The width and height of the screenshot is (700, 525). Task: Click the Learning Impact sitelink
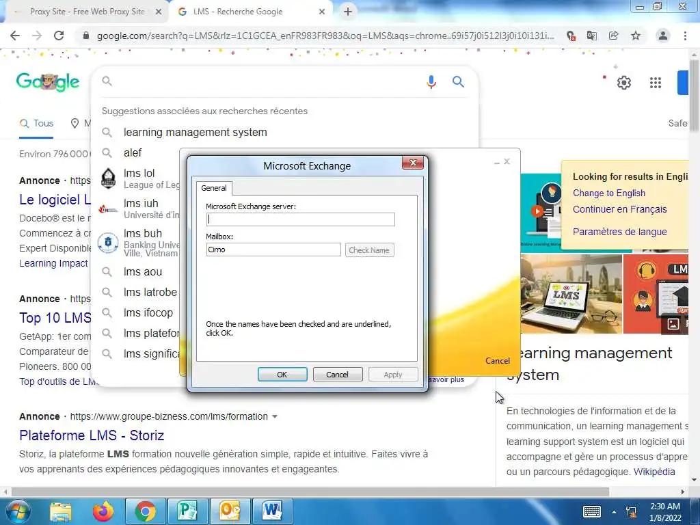[x=53, y=263]
